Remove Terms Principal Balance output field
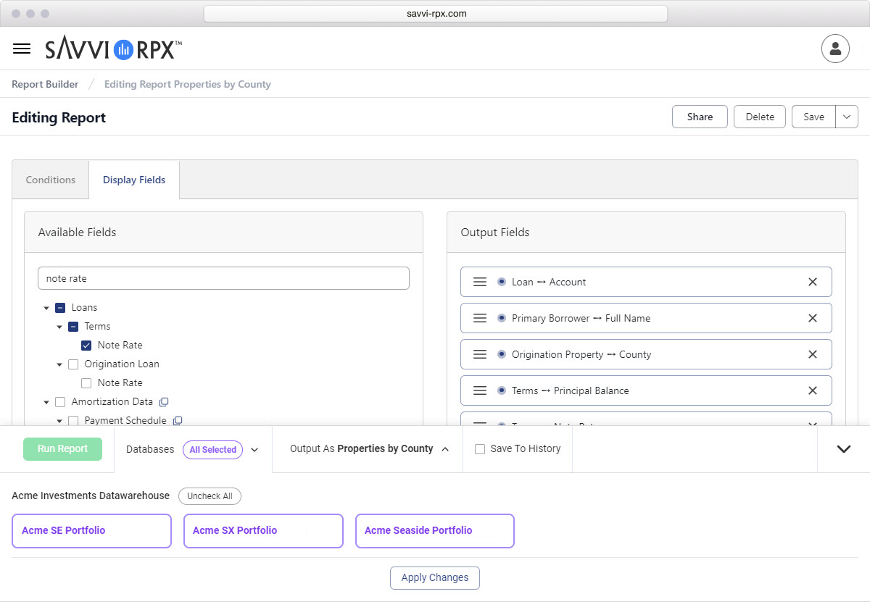Screen dimensions: 870x602 coord(813,390)
